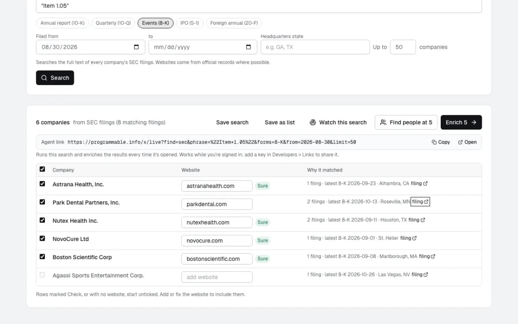
Task: Focus the Headquarters state field
Action: 315,47
